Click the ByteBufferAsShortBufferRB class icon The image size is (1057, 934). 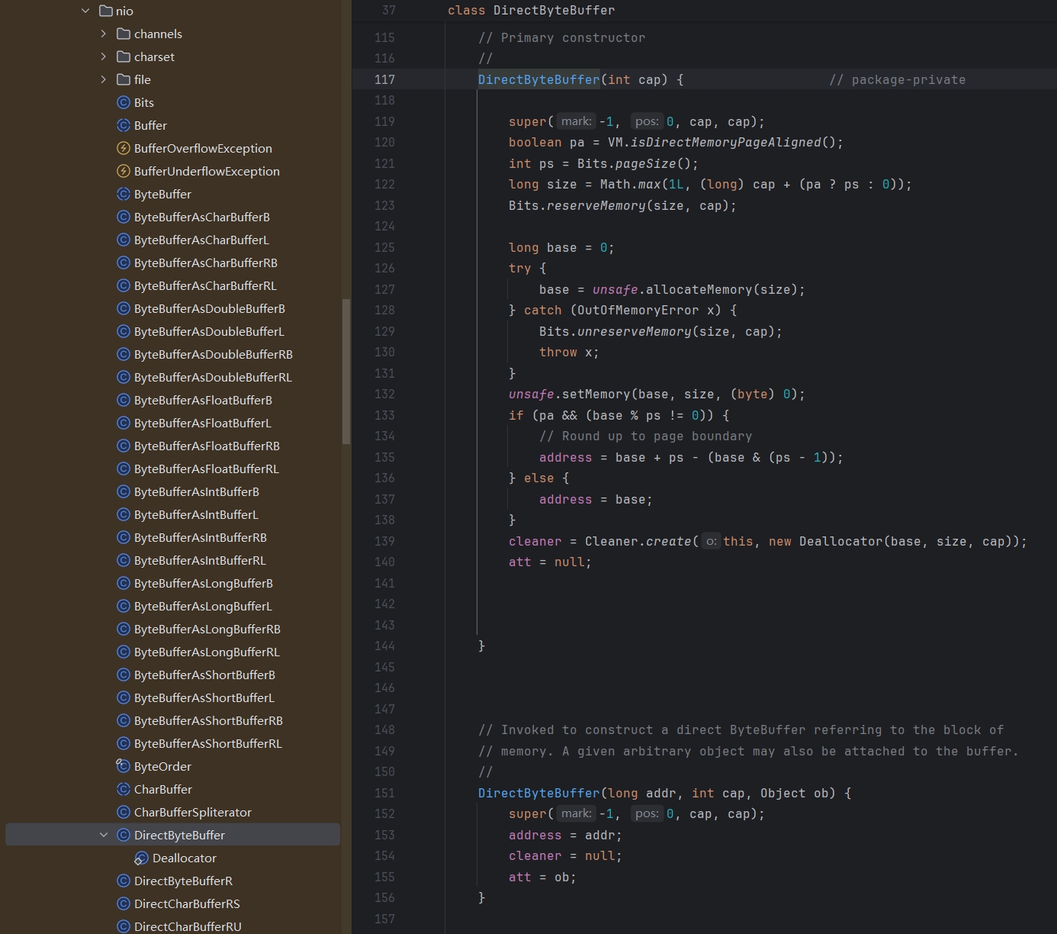(x=124, y=720)
